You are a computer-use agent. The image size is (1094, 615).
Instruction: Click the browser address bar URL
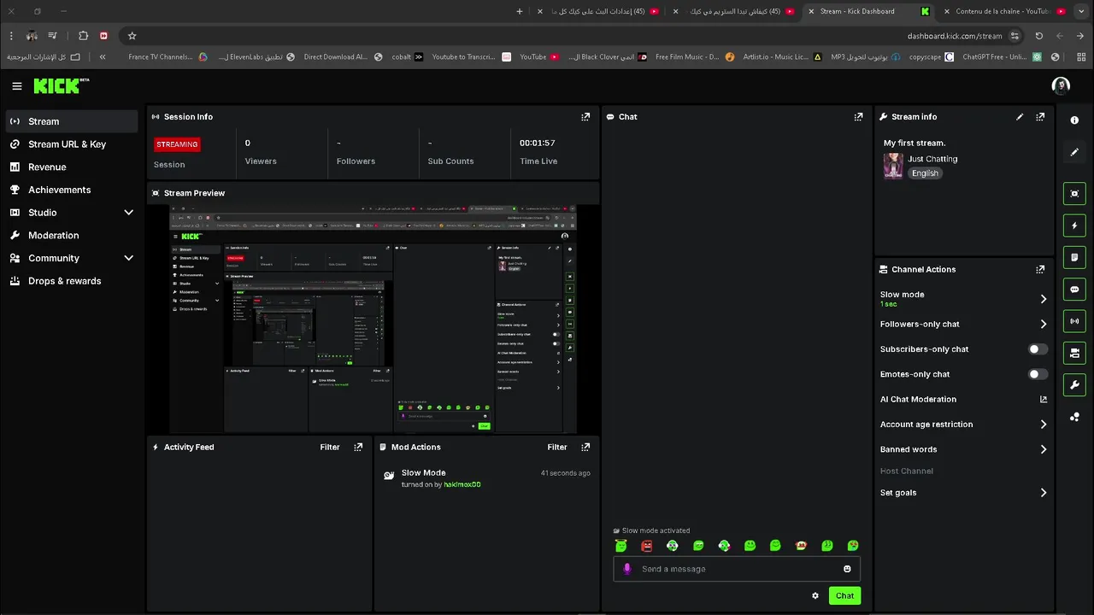tap(955, 36)
